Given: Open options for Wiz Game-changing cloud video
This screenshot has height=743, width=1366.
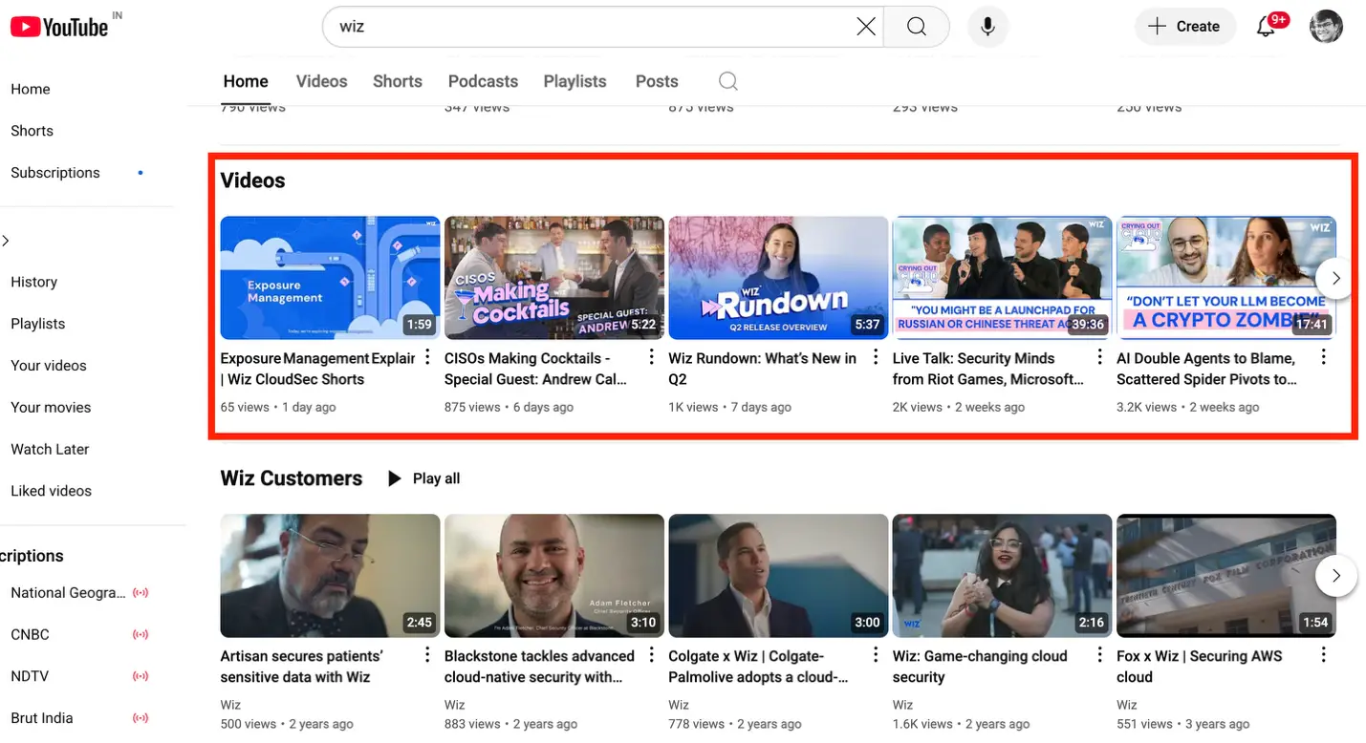Looking at the screenshot, I should click(x=1099, y=656).
